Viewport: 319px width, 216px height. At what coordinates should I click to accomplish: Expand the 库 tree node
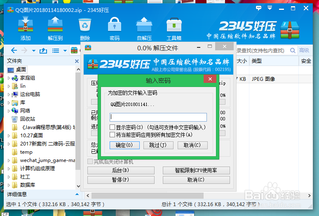[9, 103]
